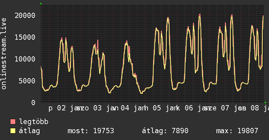This screenshot has height=140, width=269.
Task: Click the 'max: 19807' statistic
Action: point(237,131)
